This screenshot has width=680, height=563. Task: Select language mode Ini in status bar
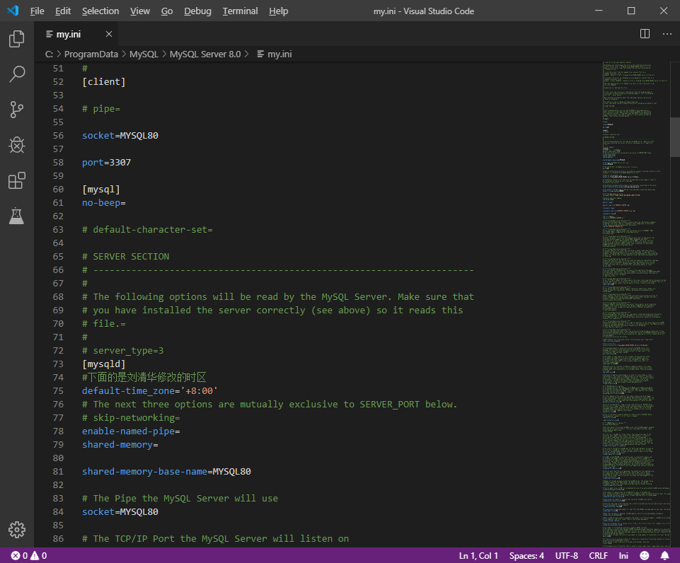(623, 556)
